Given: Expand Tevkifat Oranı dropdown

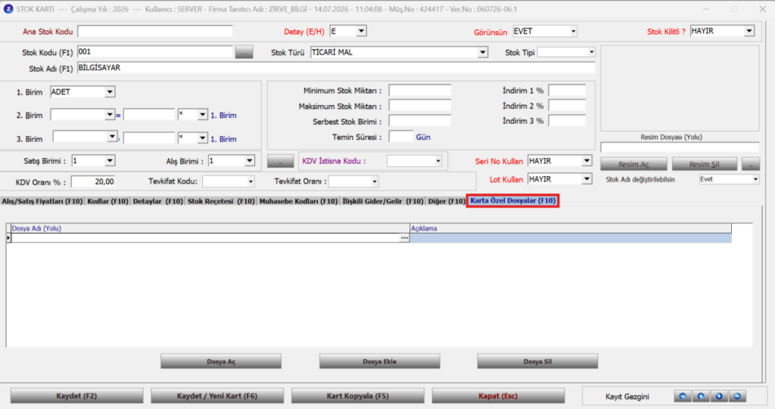Looking at the screenshot, I should click(375, 181).
